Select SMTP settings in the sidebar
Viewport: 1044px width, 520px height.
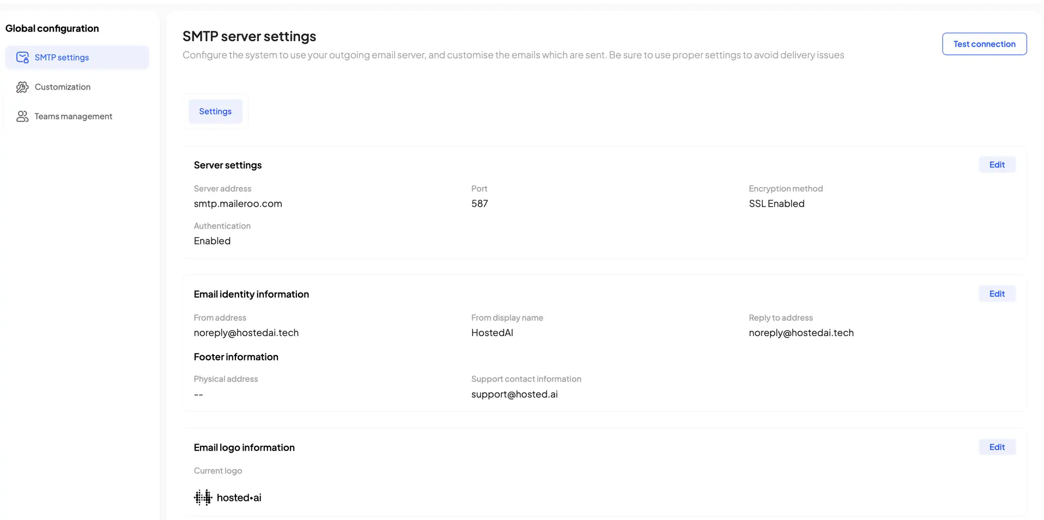point(61,57)
